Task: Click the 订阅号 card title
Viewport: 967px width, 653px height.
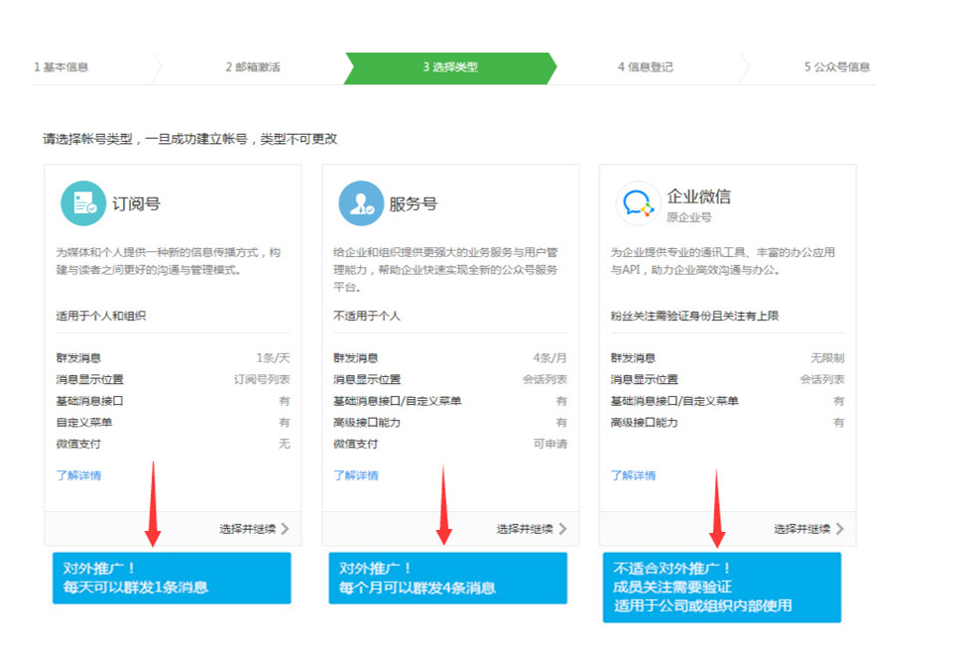Action: point(136,203)
